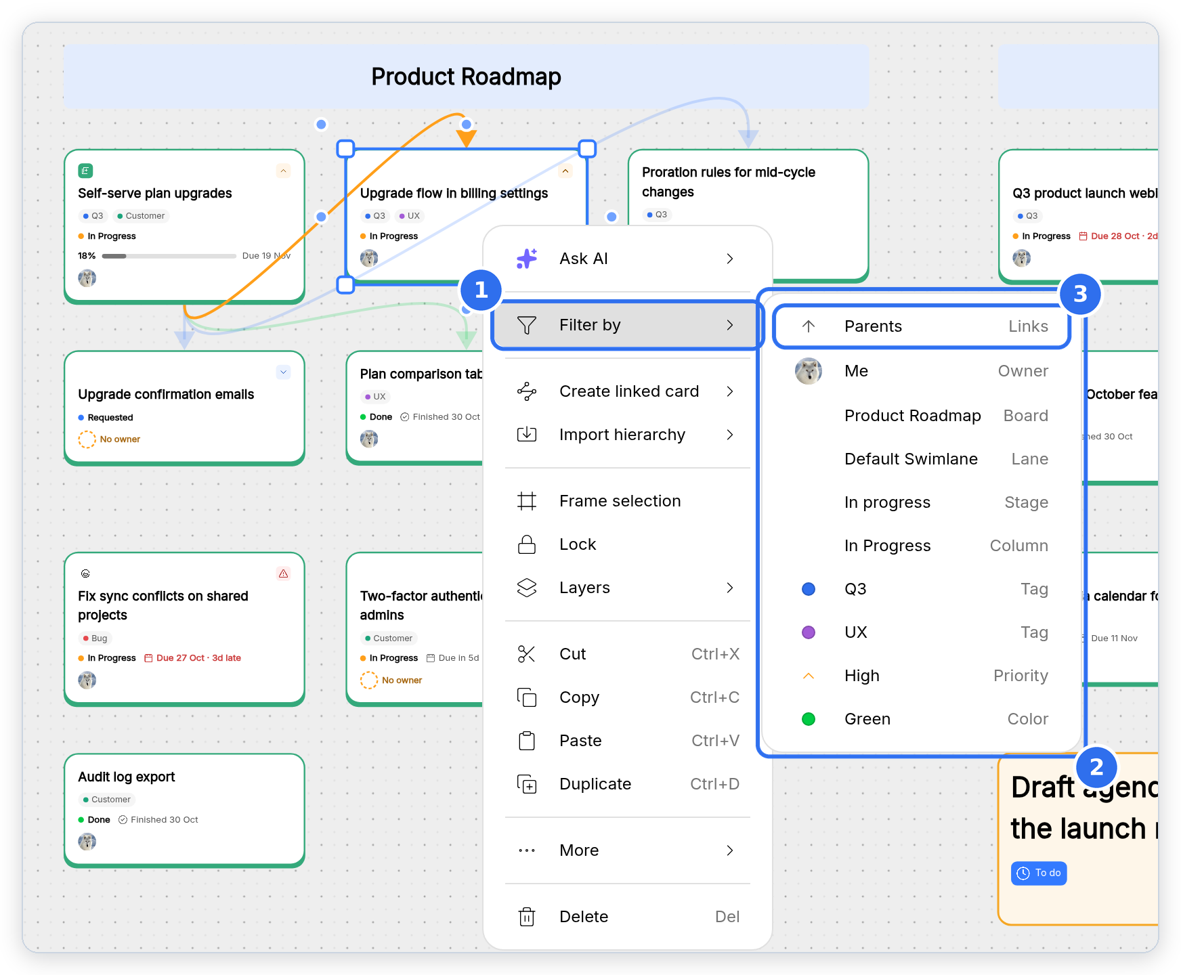Filter by Product Roadmap board

pyautogui.click(x=922, y=416)
